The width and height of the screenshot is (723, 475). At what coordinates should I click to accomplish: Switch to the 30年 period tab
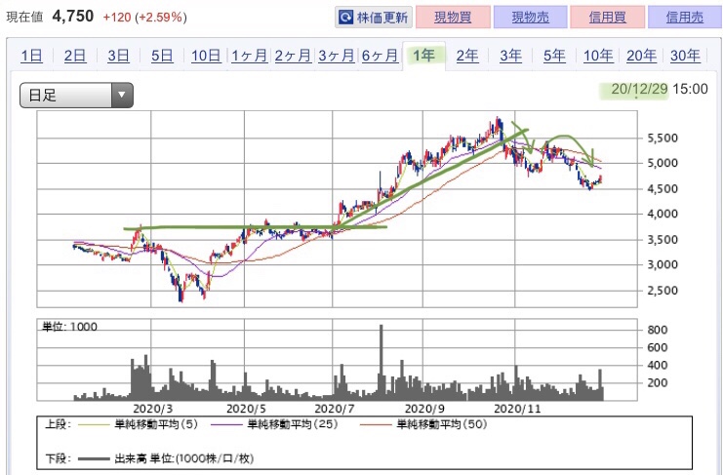685,56
